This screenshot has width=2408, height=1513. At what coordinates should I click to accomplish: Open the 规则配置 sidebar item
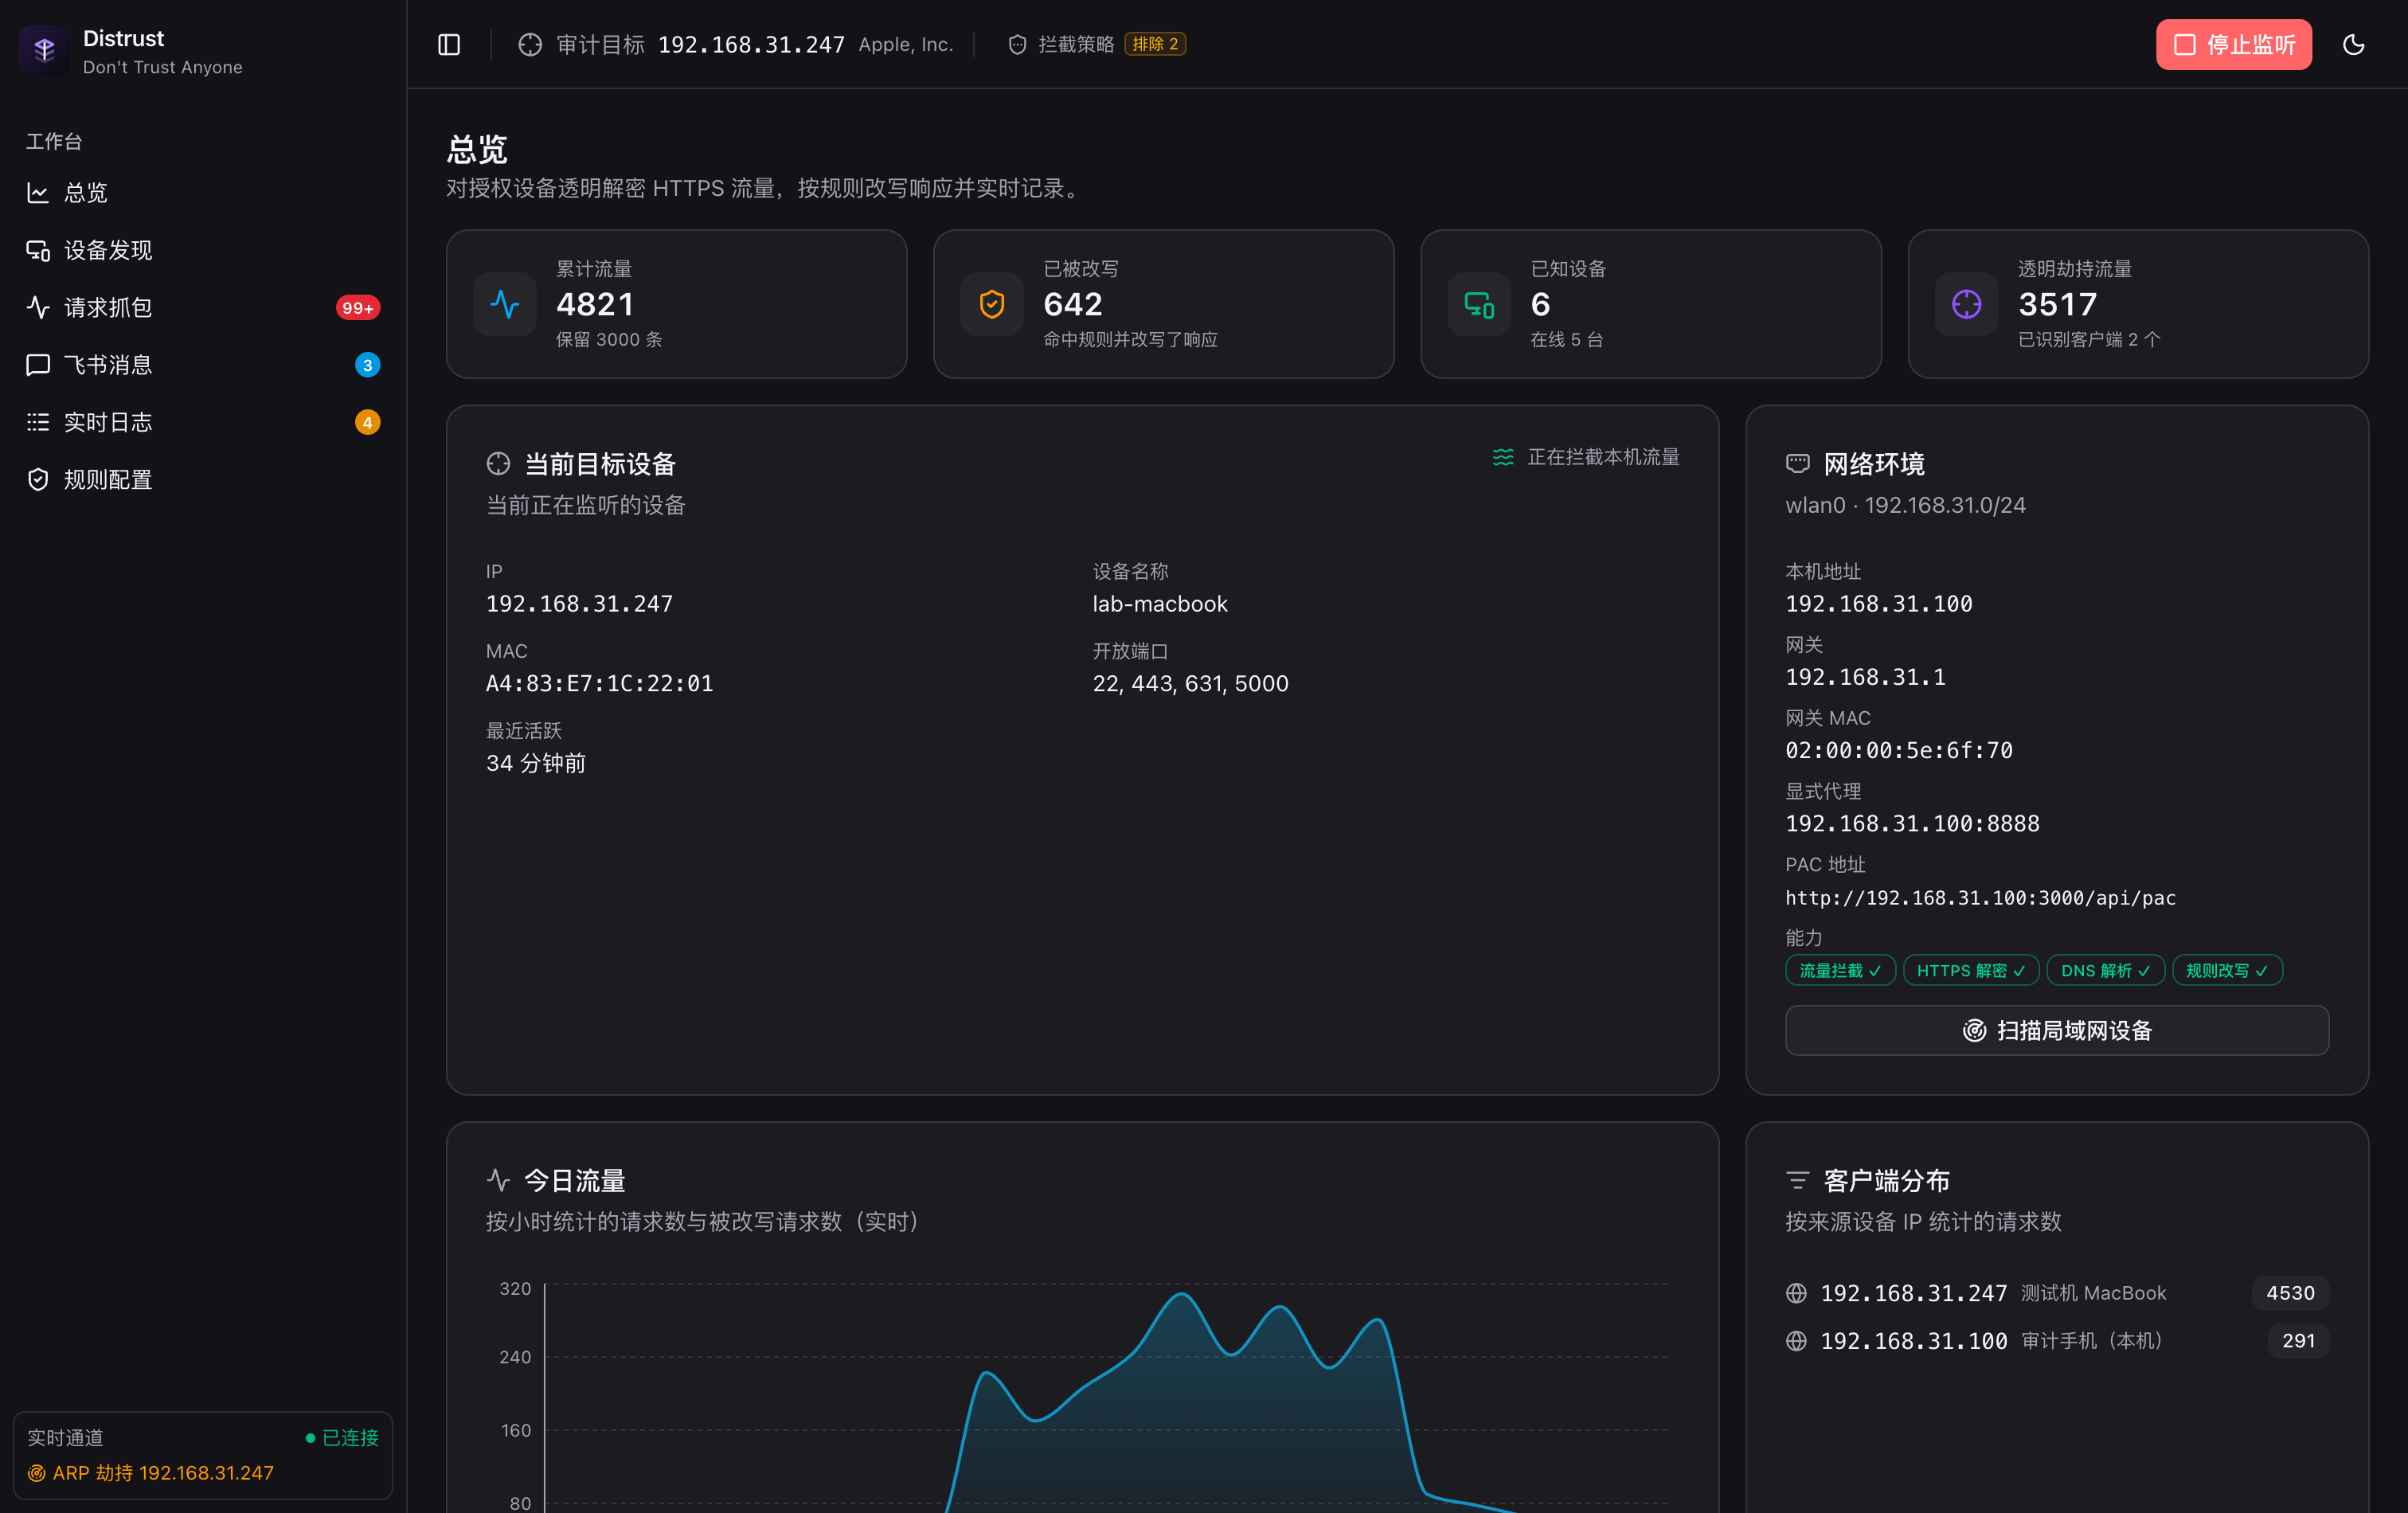203,480
